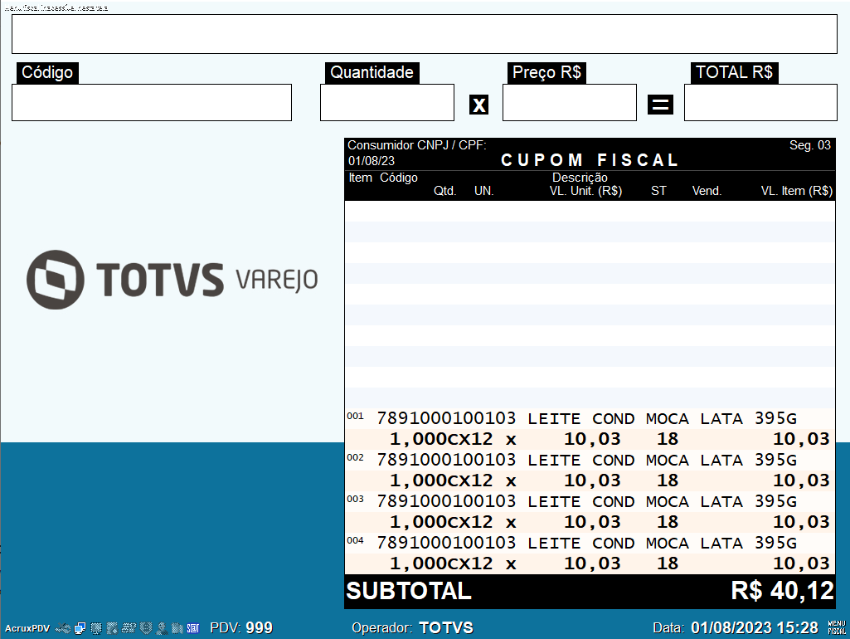The image size is (850, 639).
Task: Focus the Quantidade input field
Action: [x=387, y=103]
